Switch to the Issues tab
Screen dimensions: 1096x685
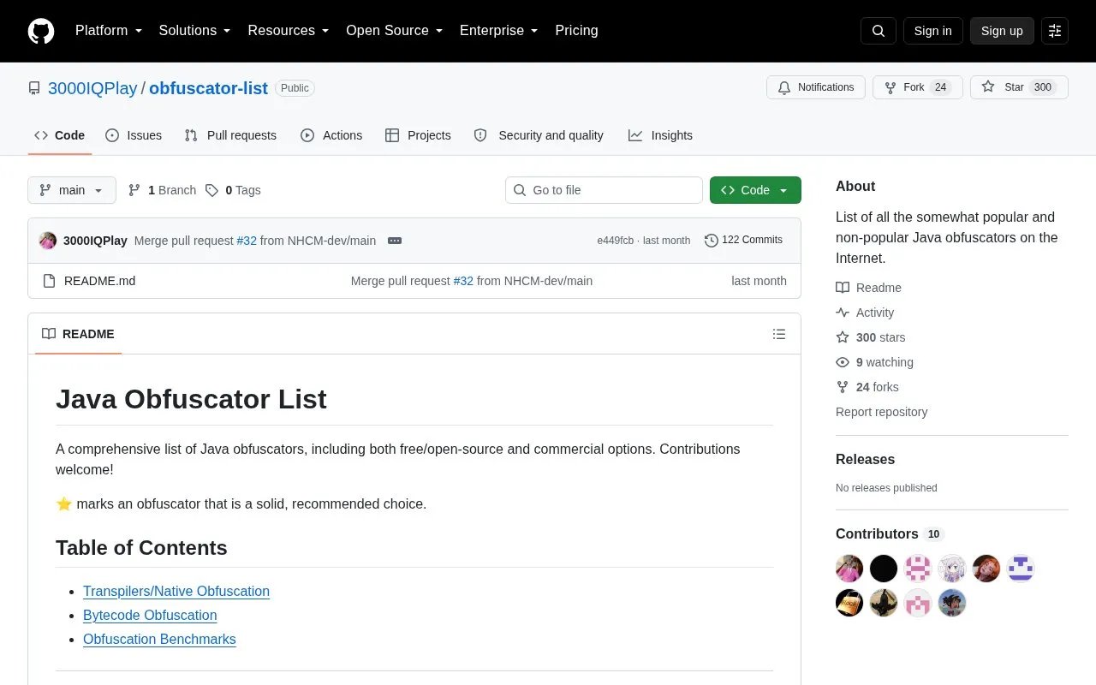tap(134, 135)
